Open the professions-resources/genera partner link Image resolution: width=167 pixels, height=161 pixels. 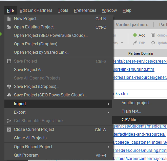click(140, 77)
